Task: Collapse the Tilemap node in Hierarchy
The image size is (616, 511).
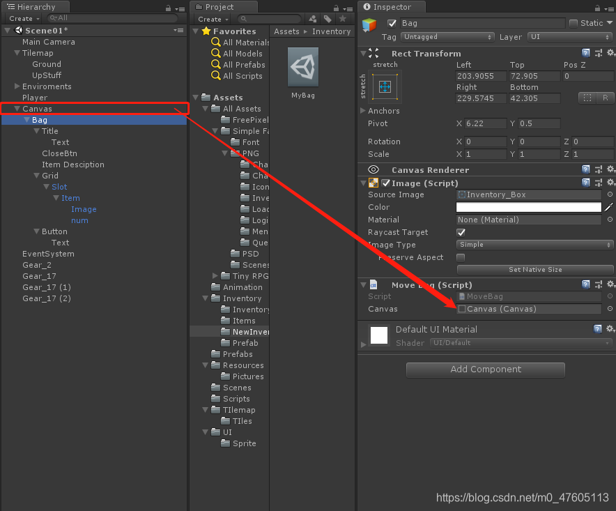Action: click(17, 53)
